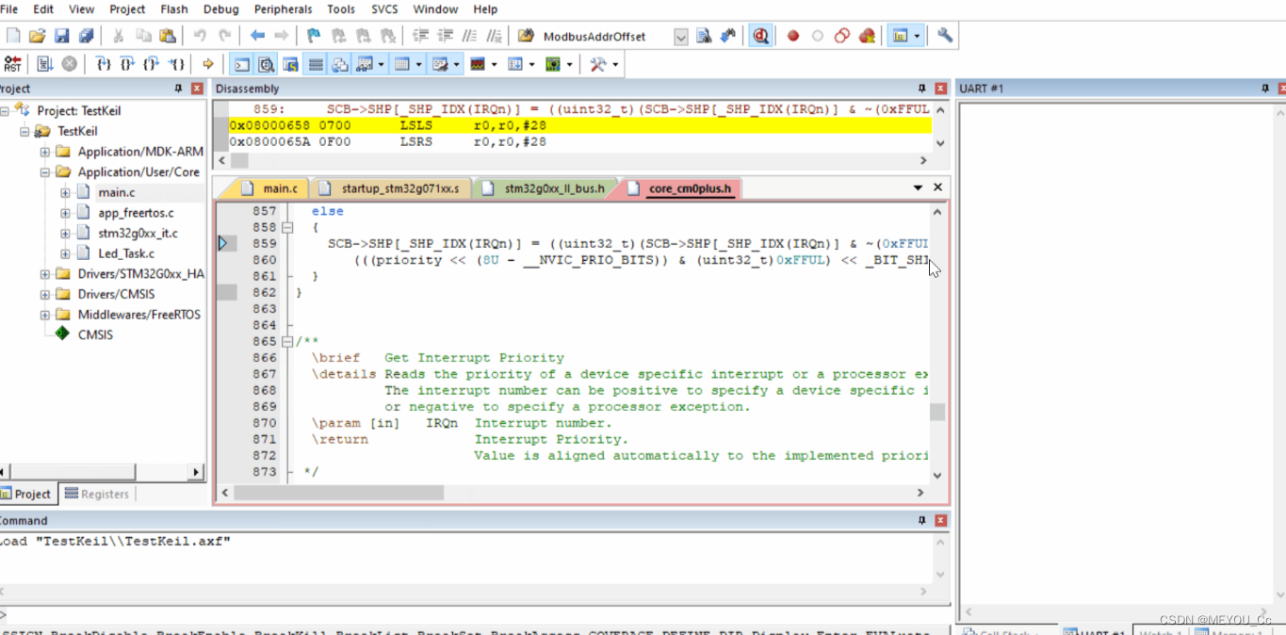This screenshot has width=1286, height=635.
Task: Click the Step Out icon
Action: [152, 64]
